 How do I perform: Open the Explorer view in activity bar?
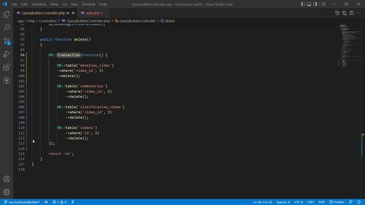click(6, 15)
